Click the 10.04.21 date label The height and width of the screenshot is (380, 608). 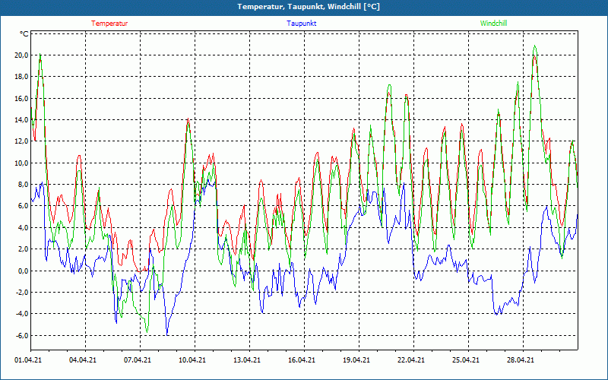pos(192,359)
